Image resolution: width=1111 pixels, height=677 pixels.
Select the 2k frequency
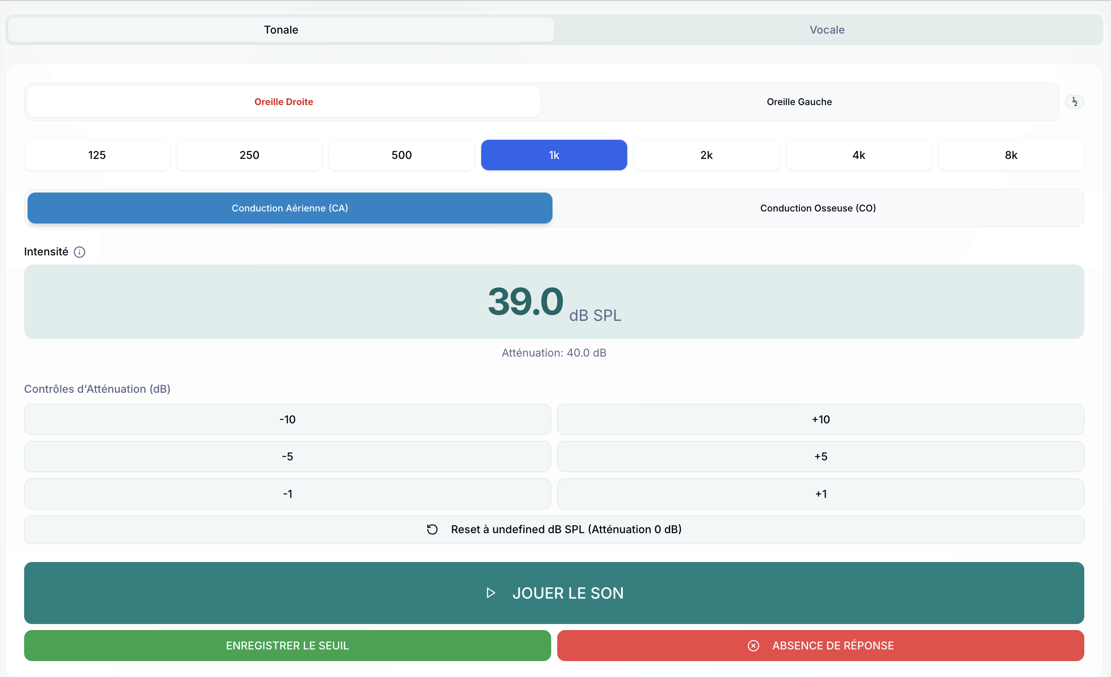[x=706, y=155]
